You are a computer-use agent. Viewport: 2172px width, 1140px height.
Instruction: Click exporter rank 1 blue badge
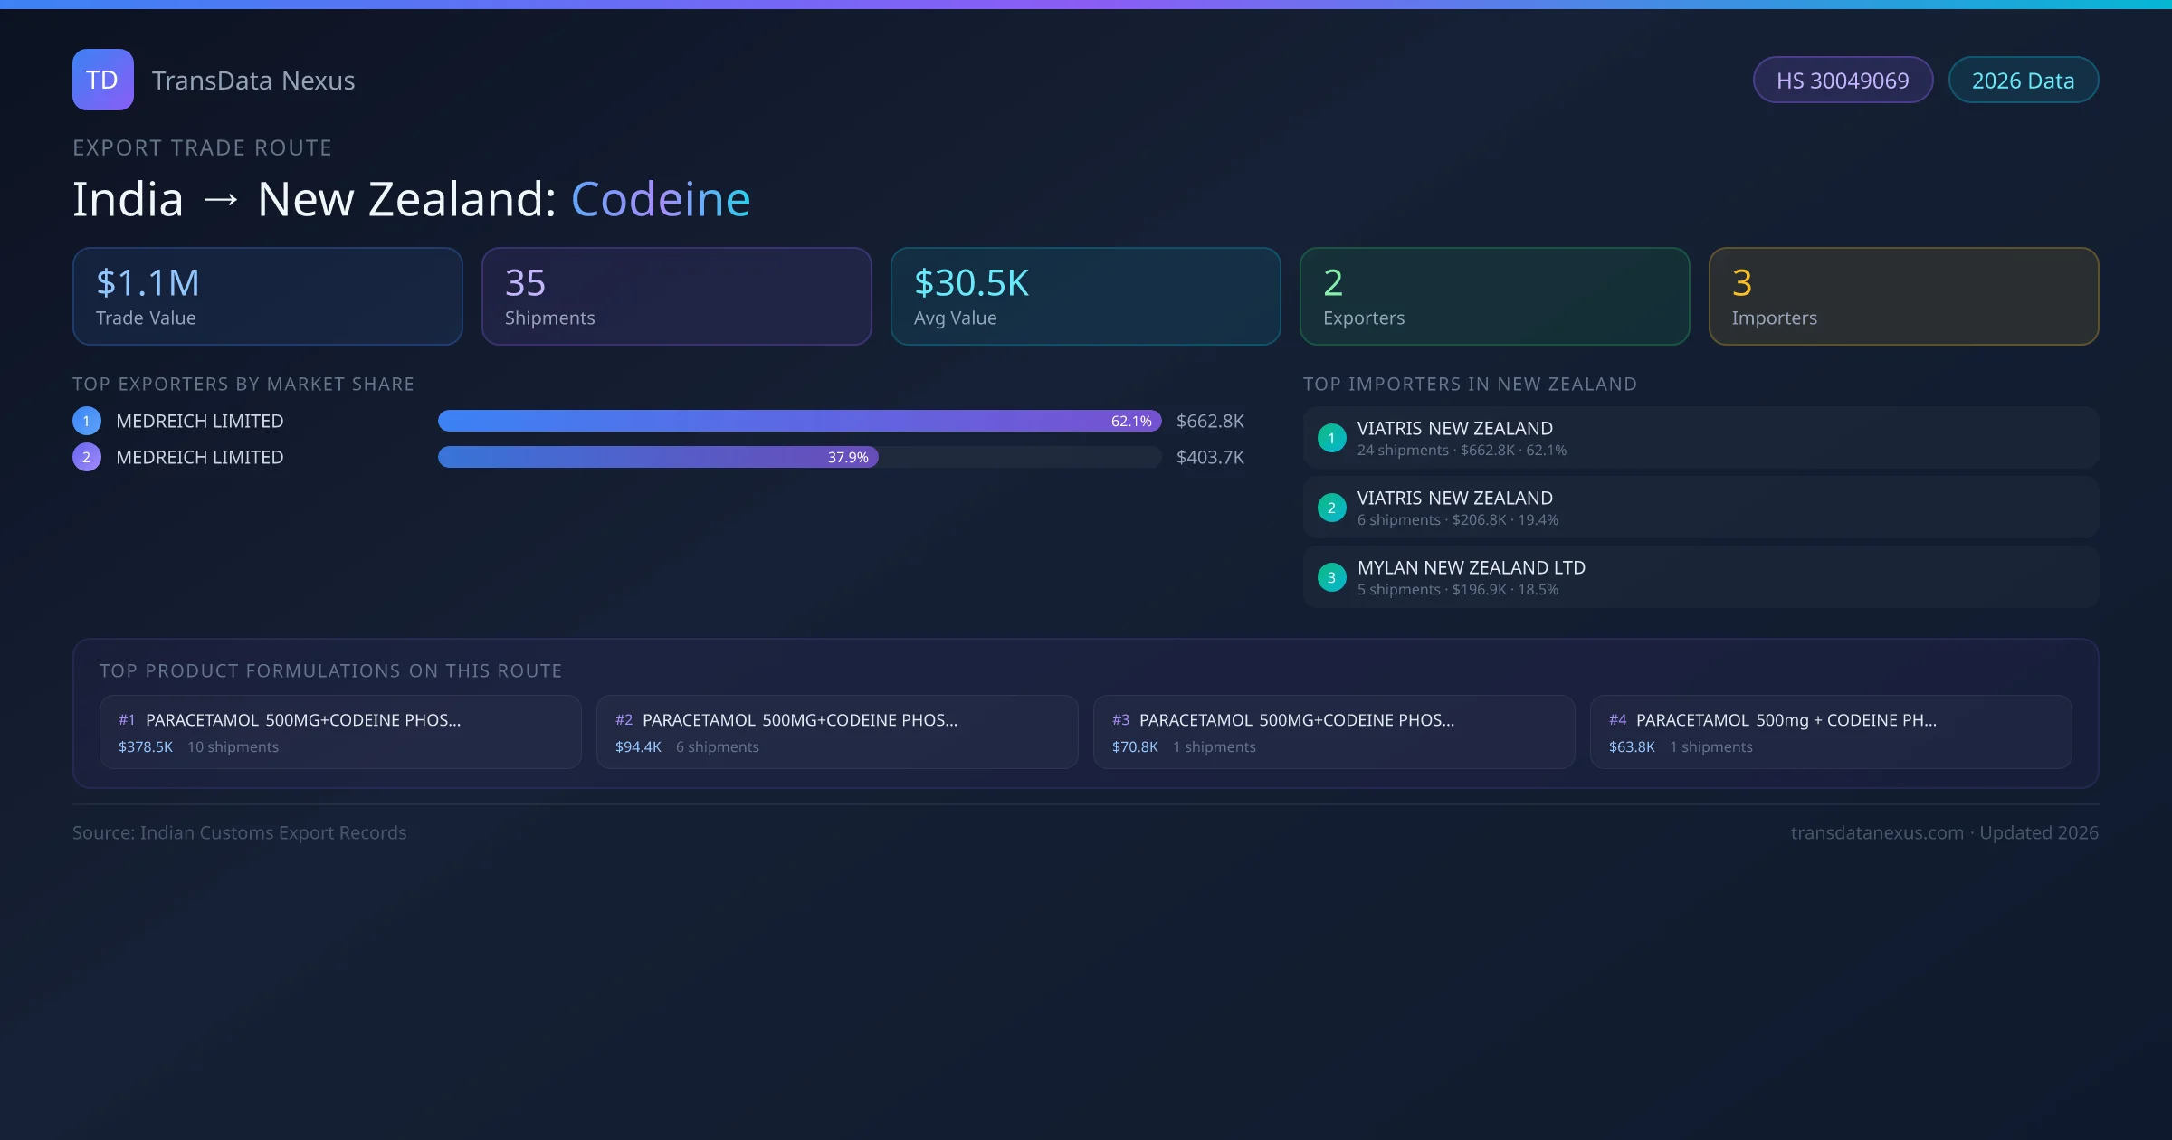pos(87,421)
